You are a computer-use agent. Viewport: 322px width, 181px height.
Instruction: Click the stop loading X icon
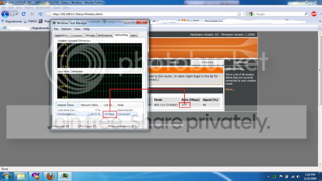click(x=32, y=14)
